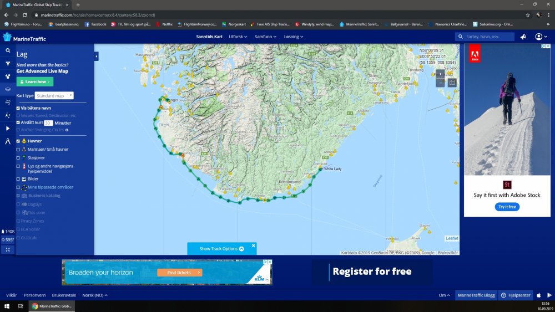This screenshot has width=555, height=312.
Task: Click the play voyage sidebar icon
Action: [7, 128]
